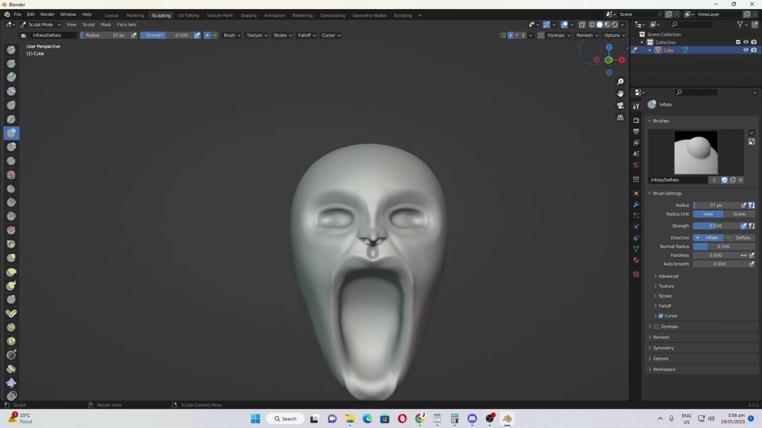Enable Dyntopo checkbox in properties panel
The height and width of the screenshot is (428, 762).
[657, 326]
